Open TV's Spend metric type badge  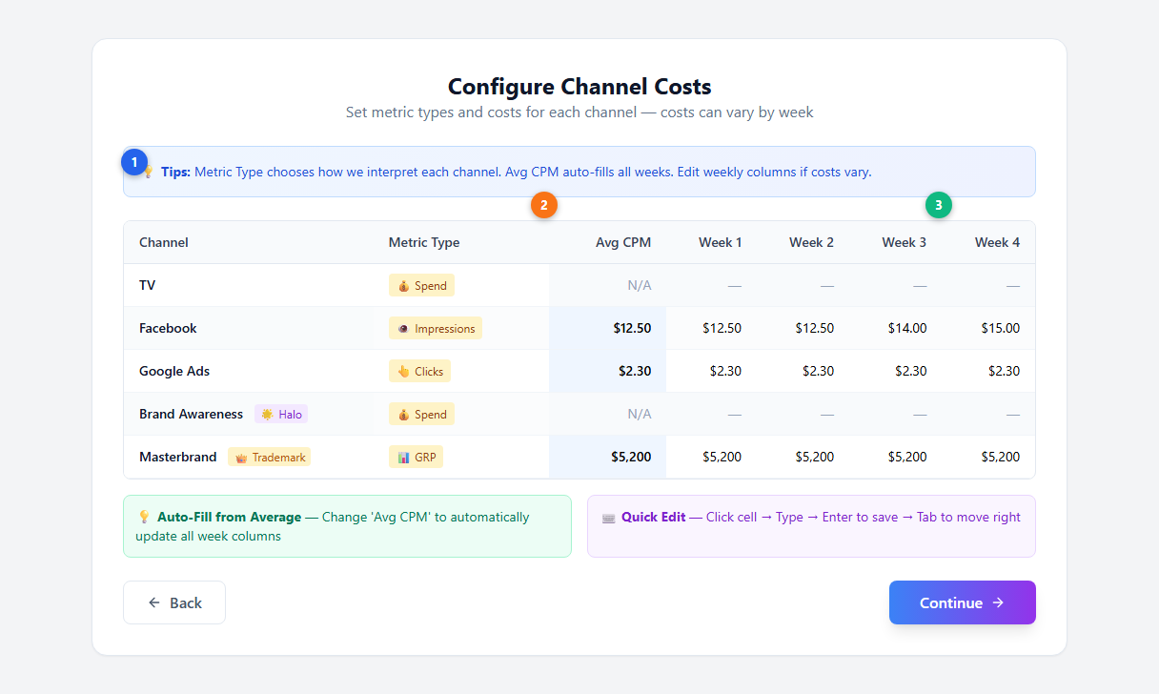click(x=421, y=285)
